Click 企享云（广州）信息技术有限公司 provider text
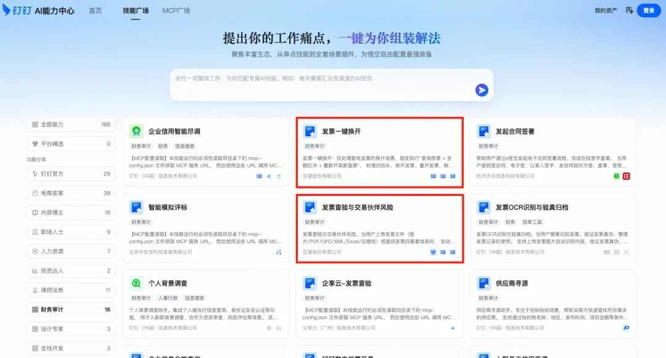666x358 pixels. tap(339, 328)
